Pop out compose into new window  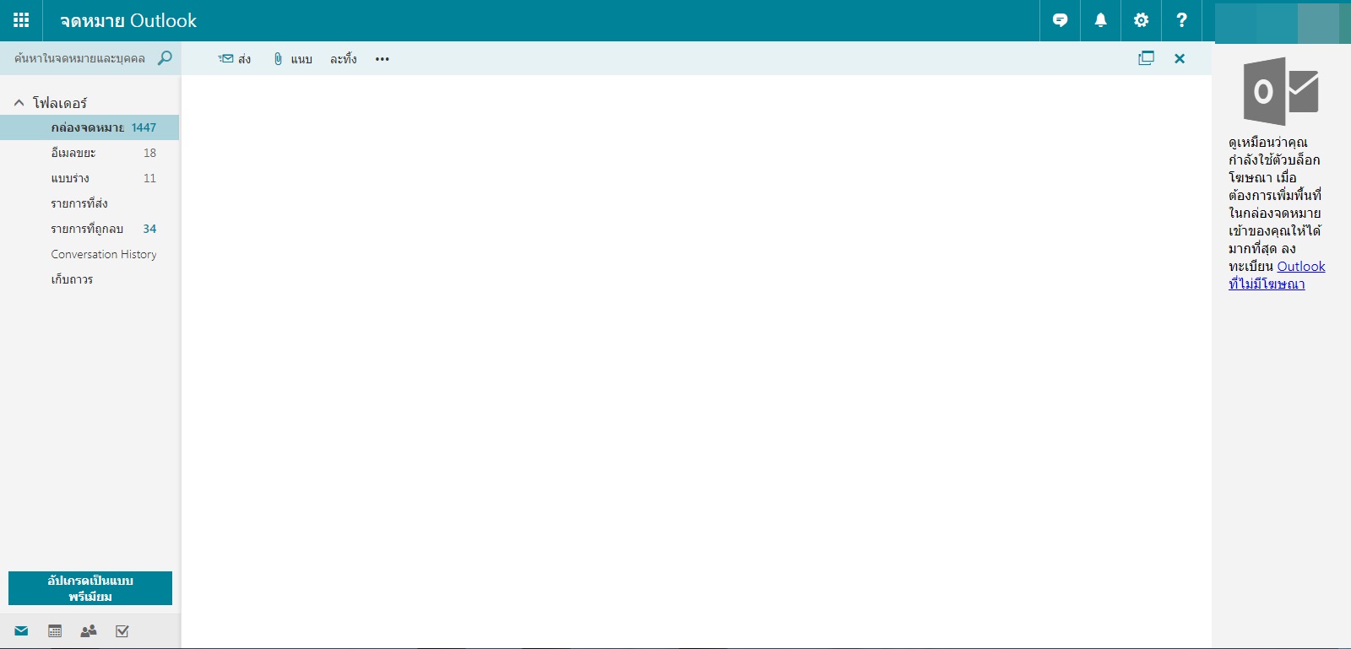pos(1146,58)
